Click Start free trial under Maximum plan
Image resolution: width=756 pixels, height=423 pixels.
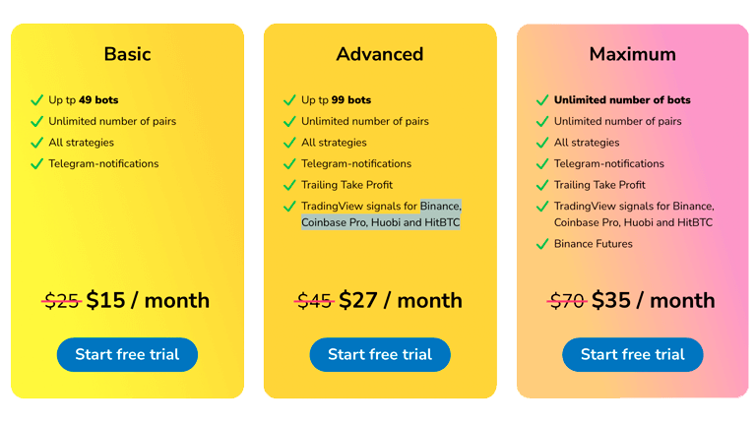(x=633, y=354)
